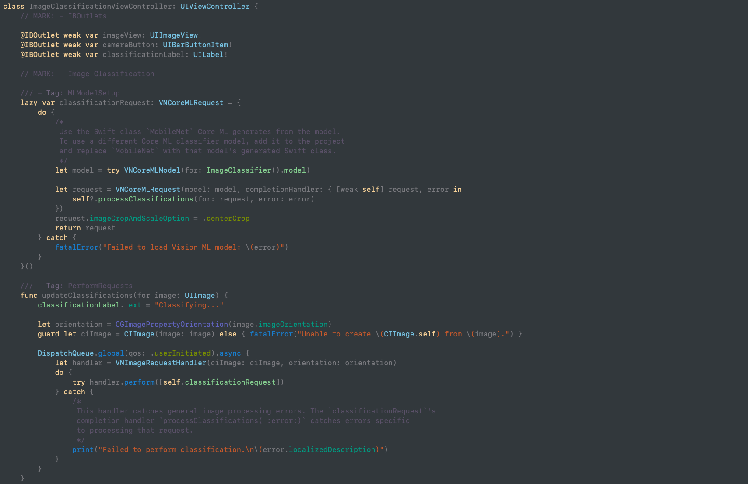Click the imageOrientation property
Image resolution: width=748 pixels, height=484 pixels.
tap(293, 324)
